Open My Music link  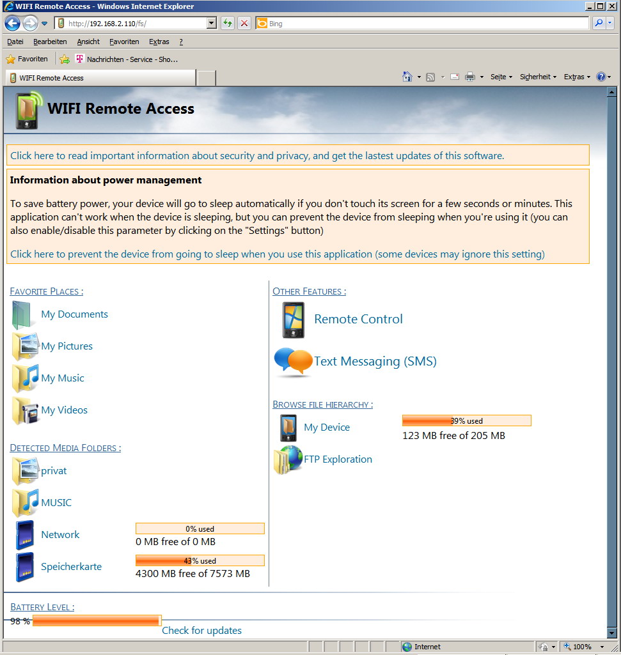point(63,378)
